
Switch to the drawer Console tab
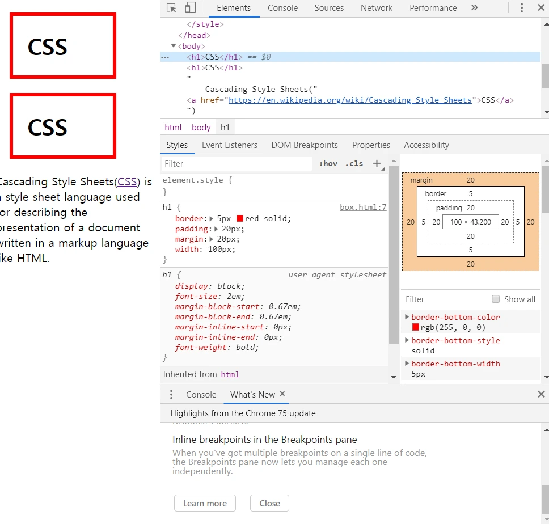coord(201,395)
